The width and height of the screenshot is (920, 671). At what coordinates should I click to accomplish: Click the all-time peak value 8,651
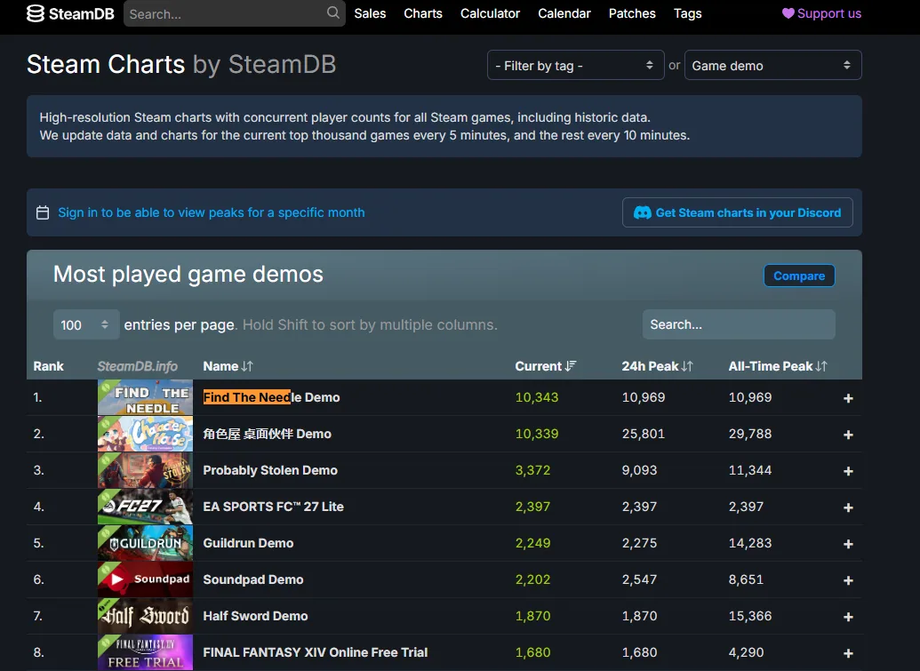click(746, 579)
